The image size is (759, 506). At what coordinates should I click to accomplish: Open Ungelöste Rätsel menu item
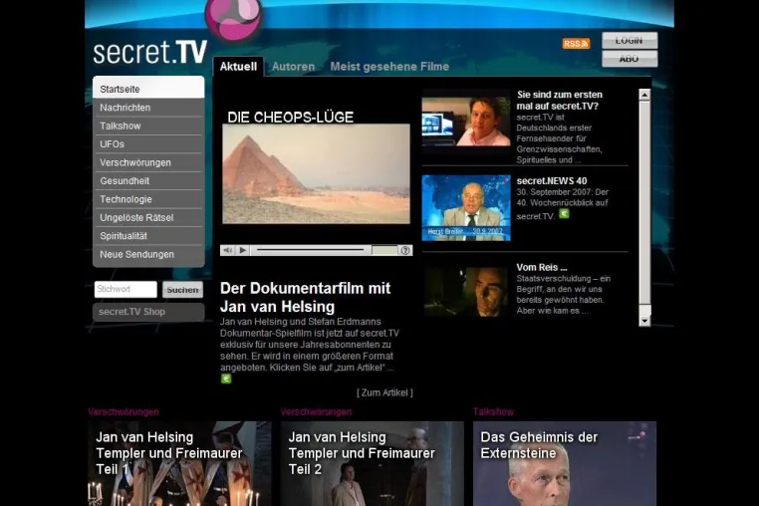pos(148,218)
